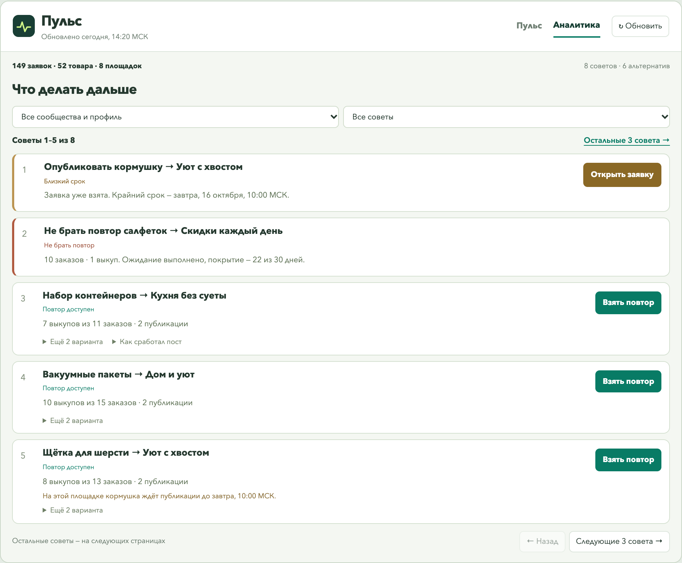Click the 'Что делать дальше' heading
Image resolution: width=682 pixels, height=563 pixels.
coord(74,89)
